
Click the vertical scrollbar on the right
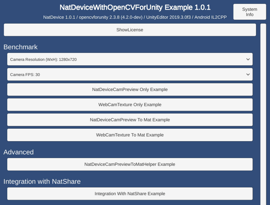click(263, 114)
